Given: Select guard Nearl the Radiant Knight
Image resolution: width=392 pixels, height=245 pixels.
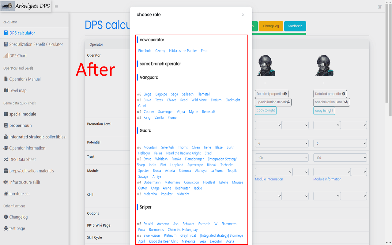Looking at the screenshot, I should pyautogui.click(x=183, y=153).
